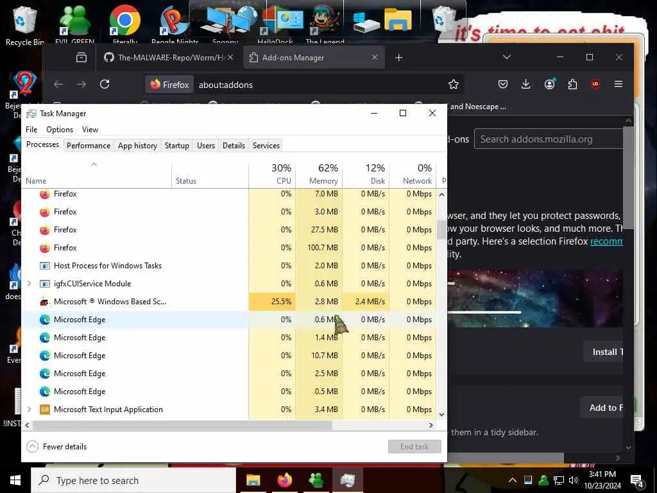Expand igfxCUIService Module process group
This screenshot has height=493, width=657.
[x=29, y=283]
